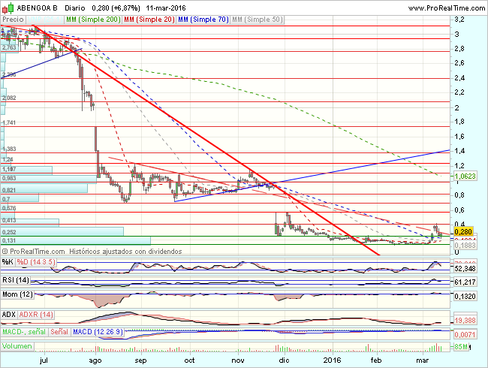
Task: Click the 0,0071 MACD value
Action: click(x=465, y=335)
